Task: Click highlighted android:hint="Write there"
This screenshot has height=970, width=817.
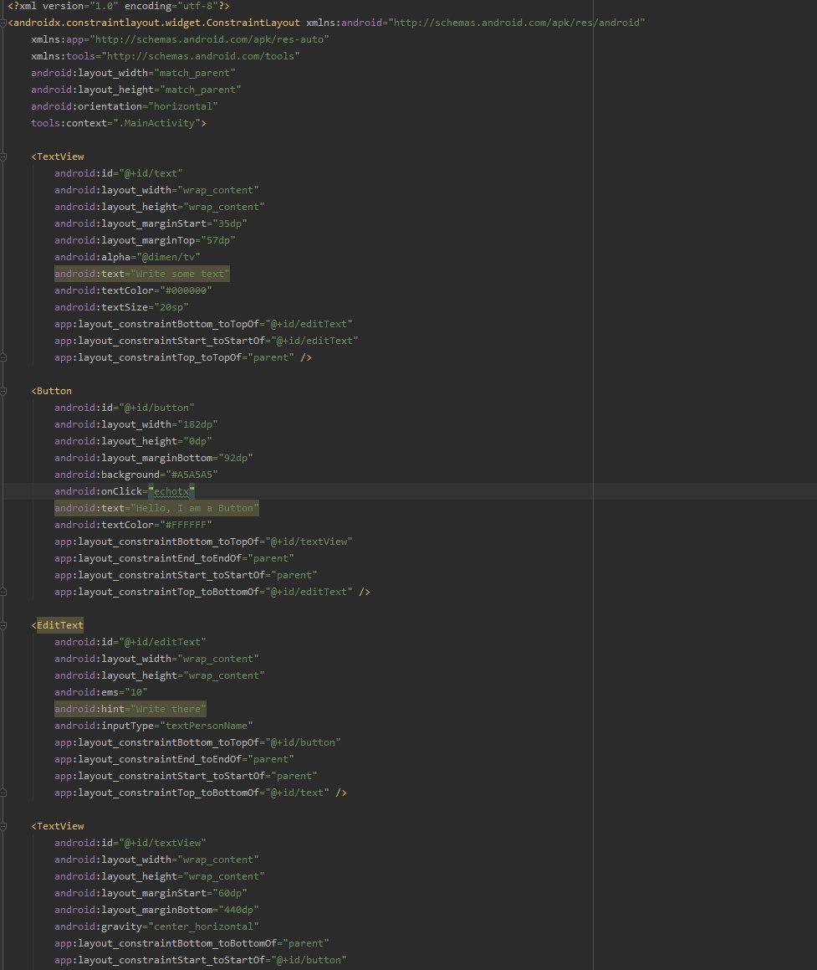Action: coord(130,709)
